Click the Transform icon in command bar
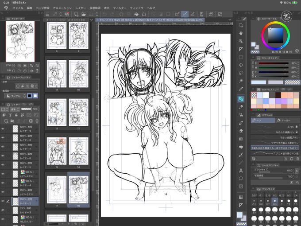301x226 pixels. coord(144,14)
